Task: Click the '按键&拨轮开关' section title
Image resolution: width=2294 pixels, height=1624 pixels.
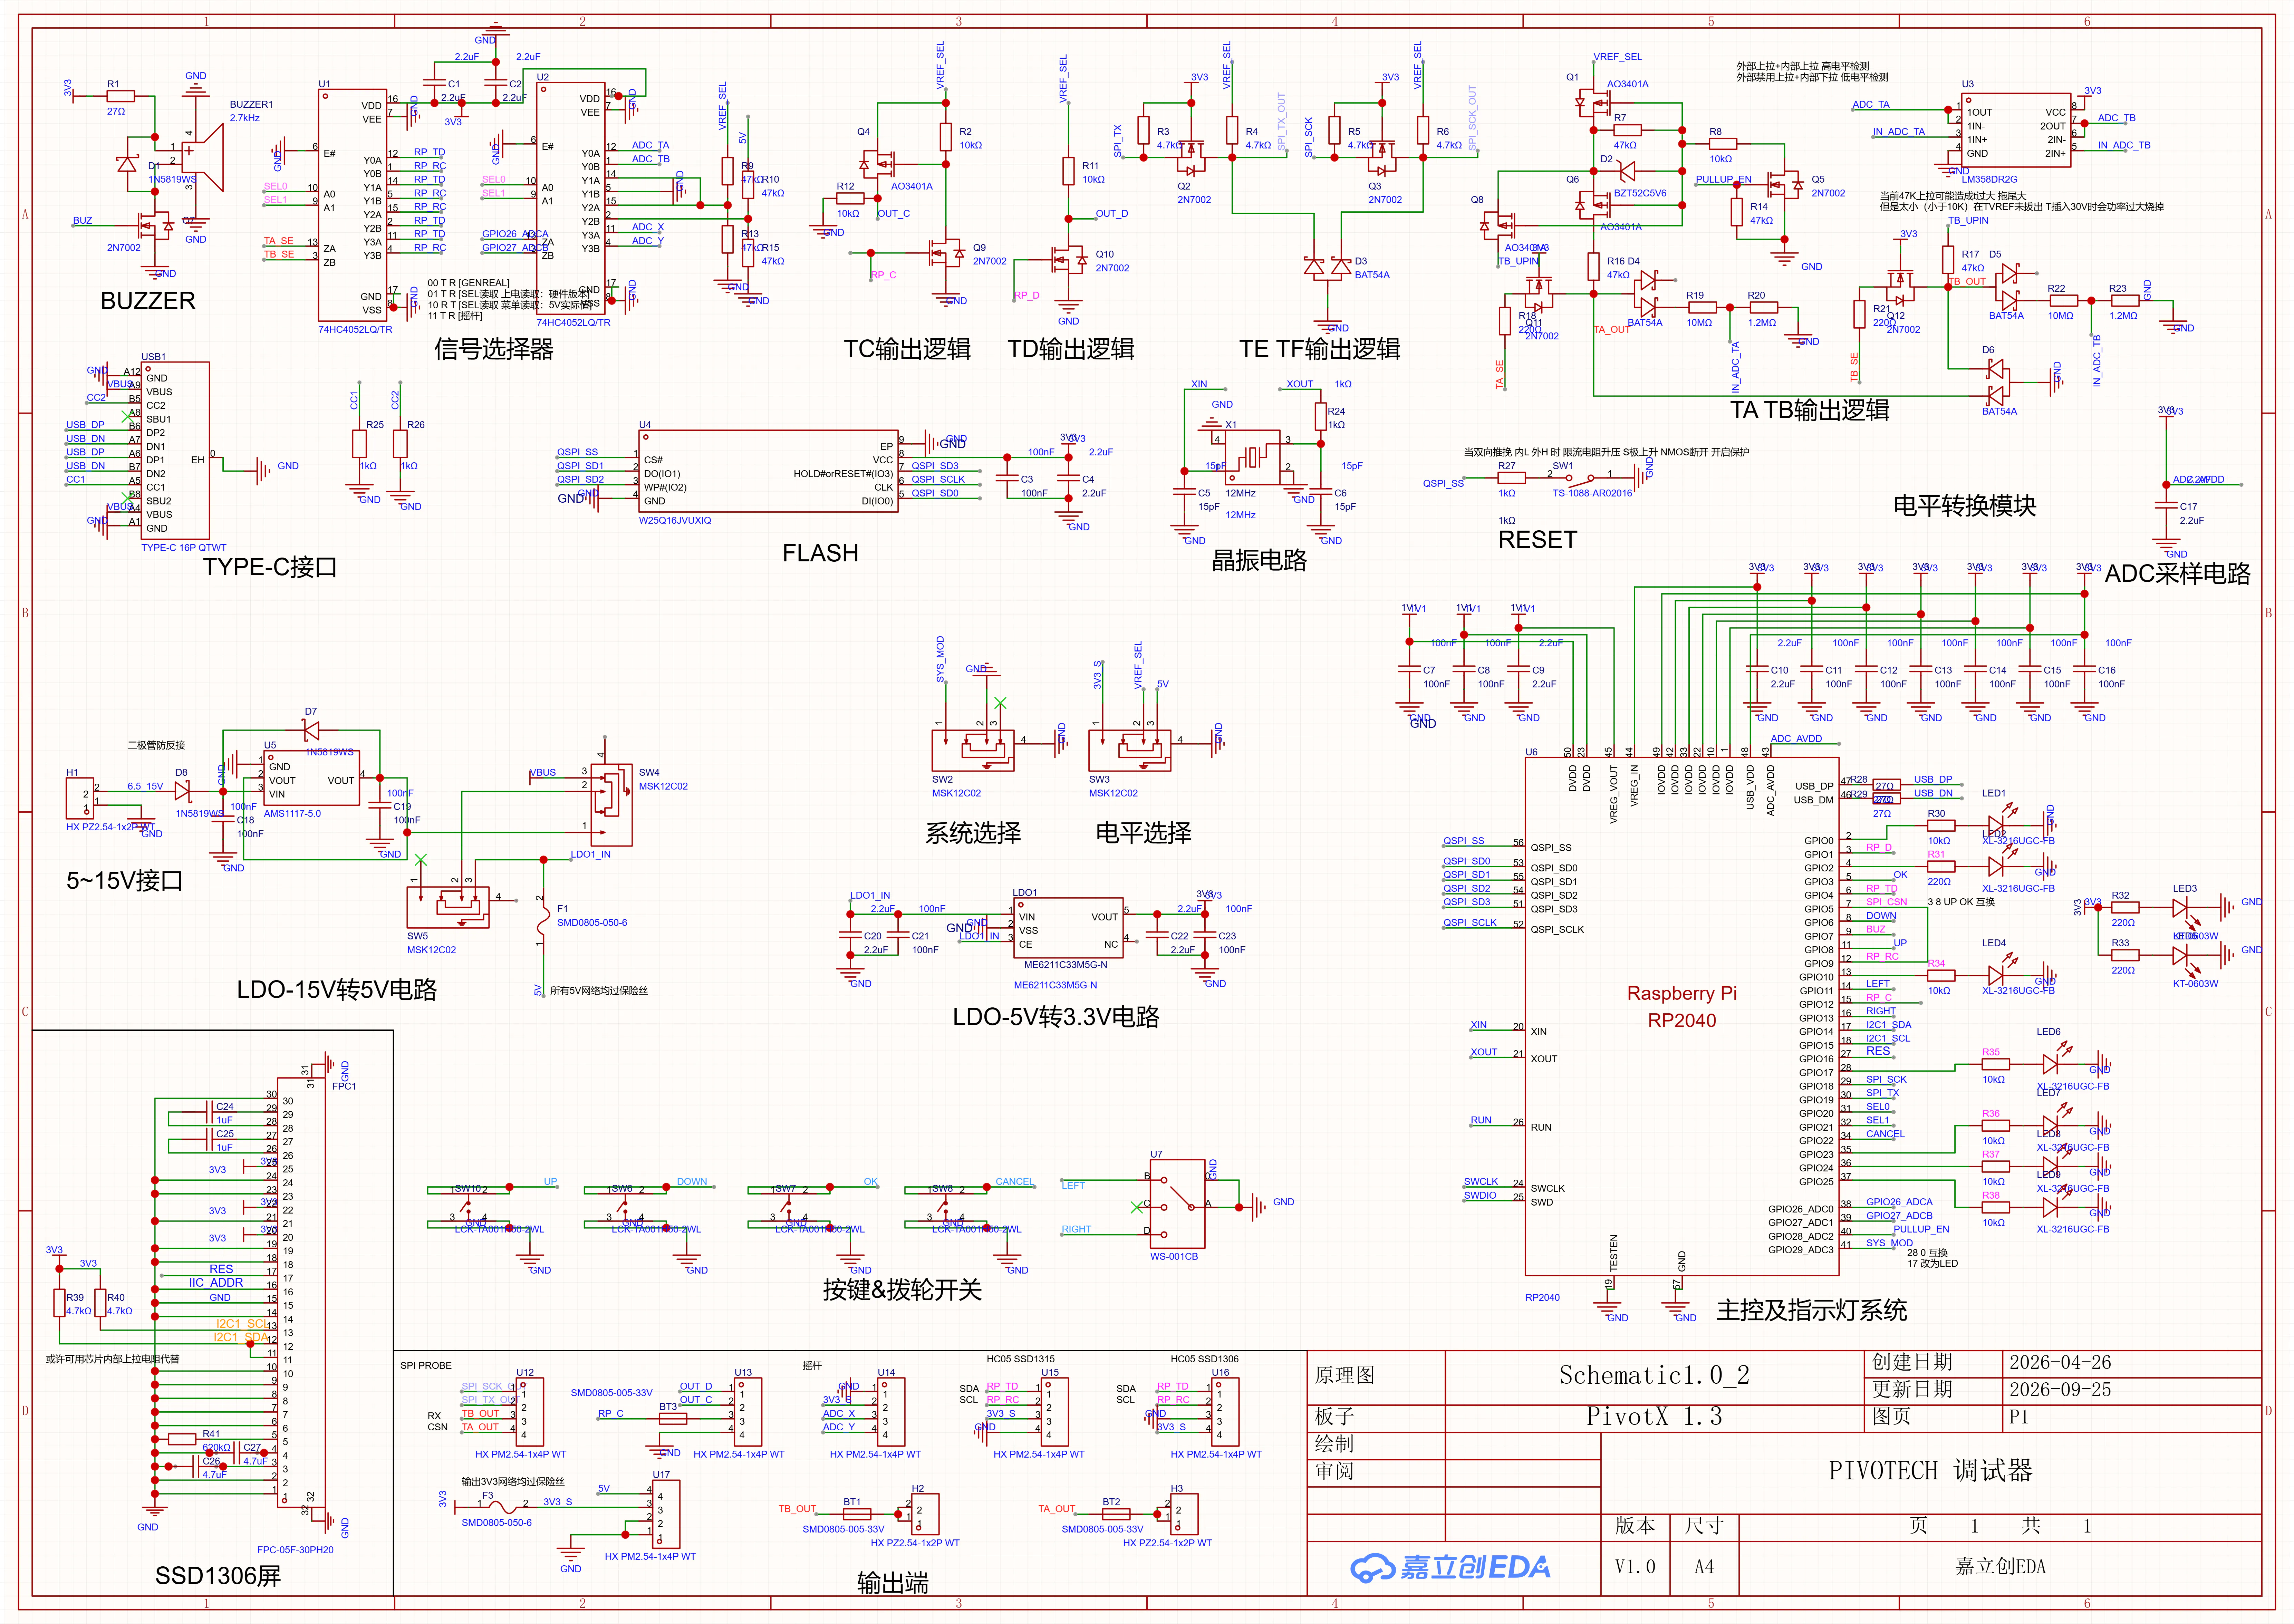Action: click(x=902, y=1290)
